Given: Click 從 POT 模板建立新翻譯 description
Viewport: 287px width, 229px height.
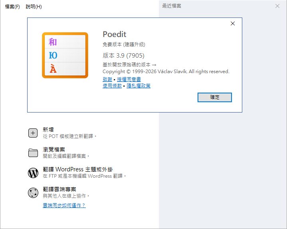Looking at the screenshot, I should point(69,136).
